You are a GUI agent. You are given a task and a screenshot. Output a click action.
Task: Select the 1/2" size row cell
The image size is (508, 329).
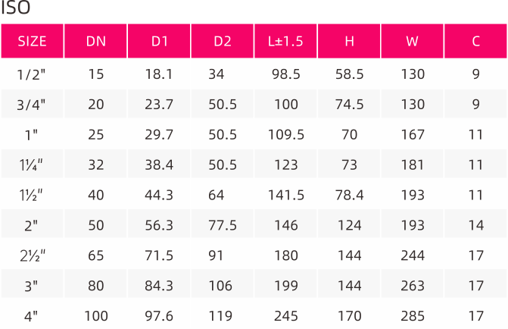point(32,74)
